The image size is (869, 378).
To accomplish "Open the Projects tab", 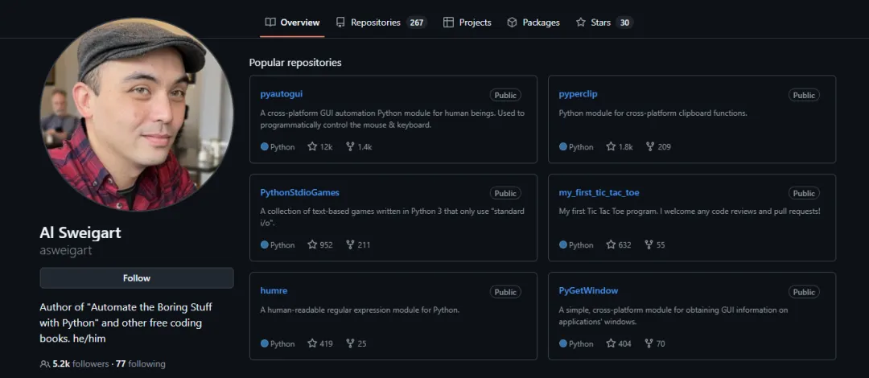I will [x=467, y=23].
